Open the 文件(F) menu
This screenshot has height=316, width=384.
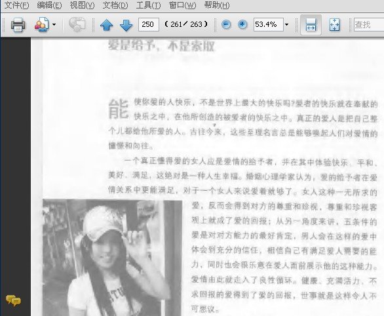[16, 5]
